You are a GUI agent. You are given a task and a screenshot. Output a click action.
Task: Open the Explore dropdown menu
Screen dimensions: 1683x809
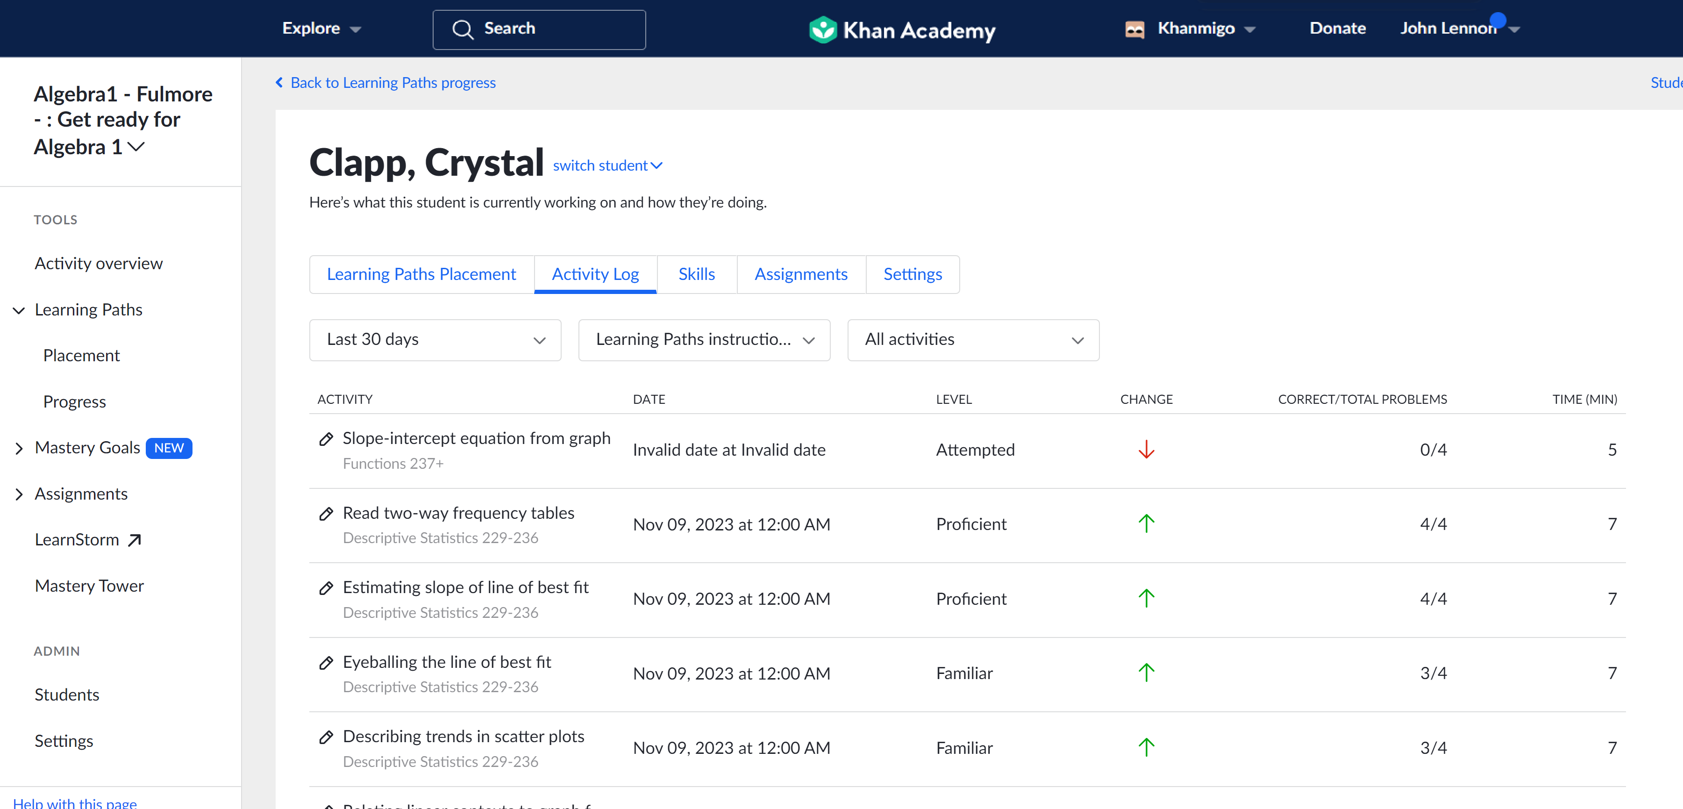coord(321,29)
